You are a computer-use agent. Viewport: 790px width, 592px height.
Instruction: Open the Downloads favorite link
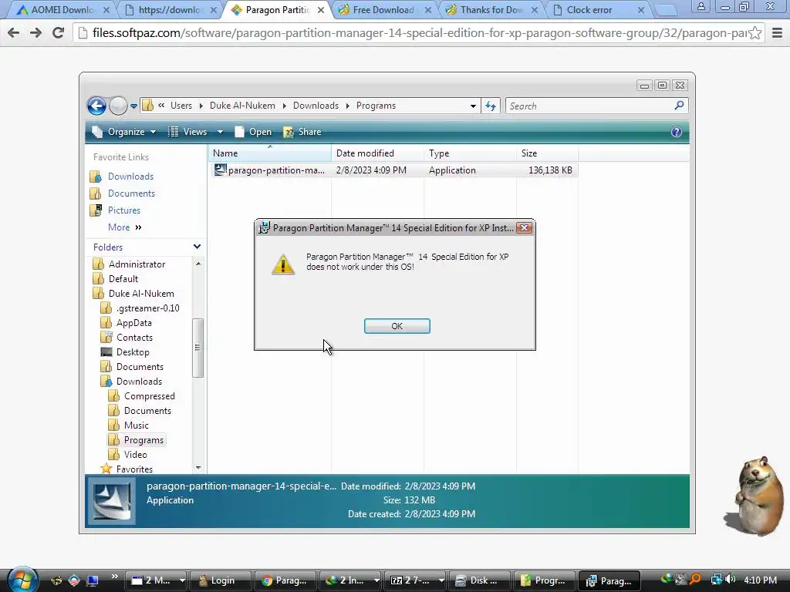[130, 177]
